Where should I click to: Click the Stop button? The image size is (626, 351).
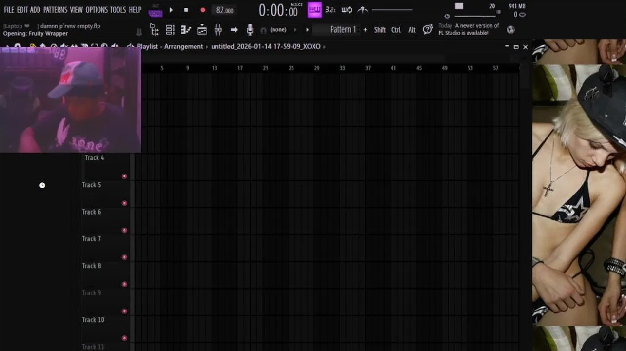coord(186,10)
